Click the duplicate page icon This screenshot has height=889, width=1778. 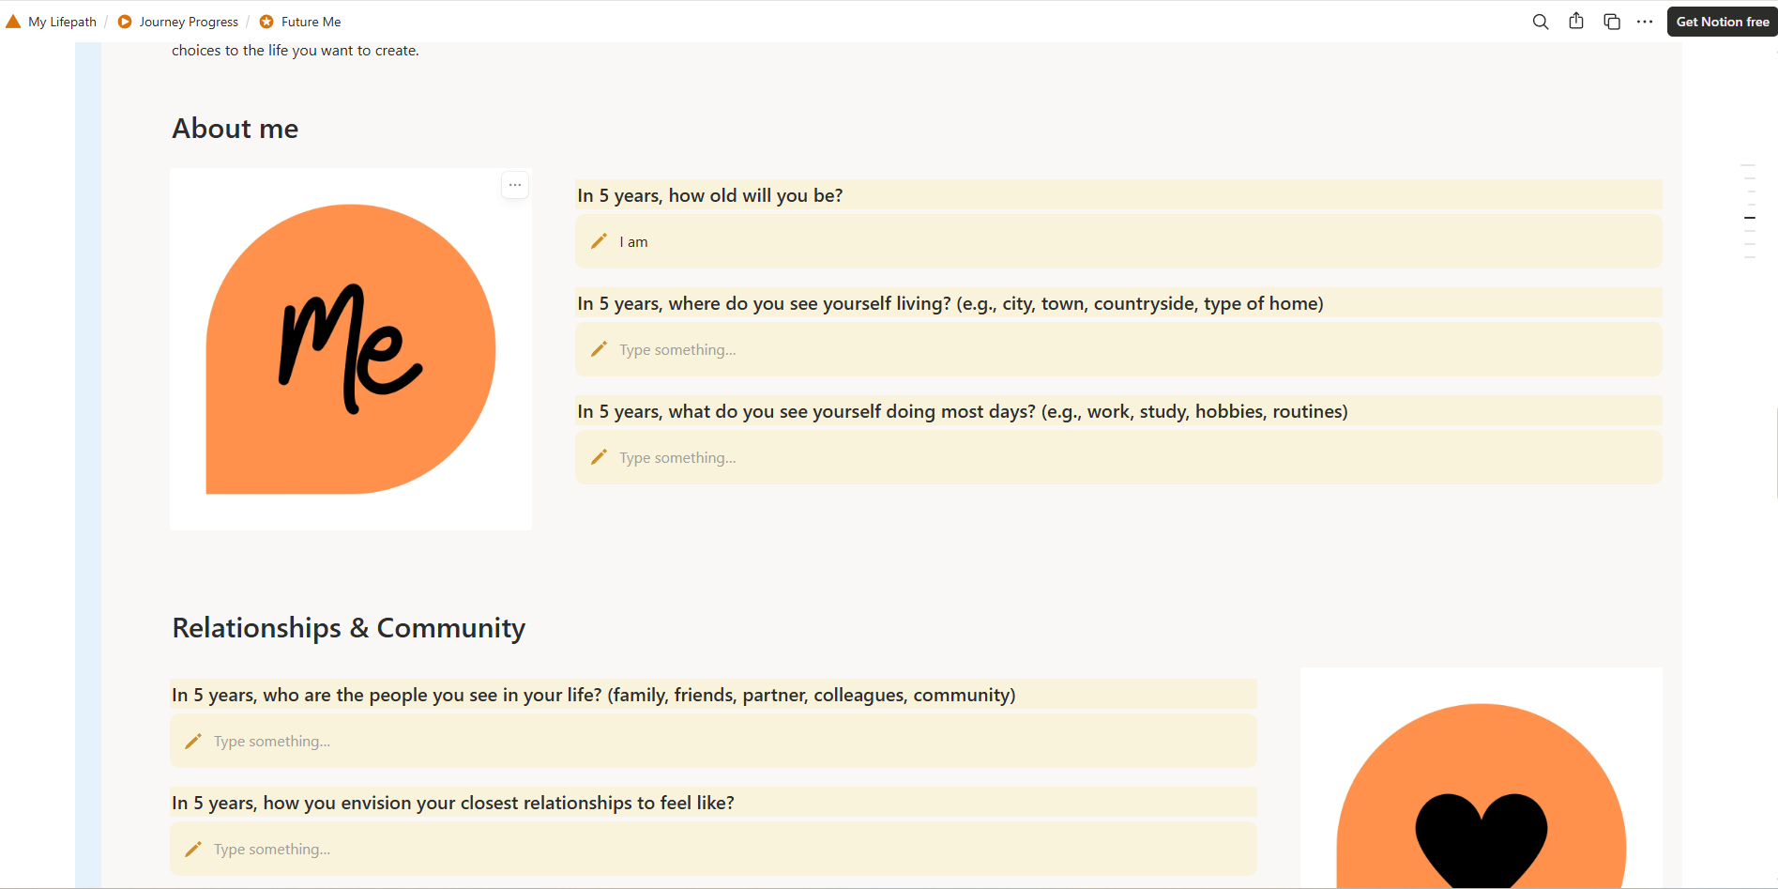click(x=1612, y=22)
